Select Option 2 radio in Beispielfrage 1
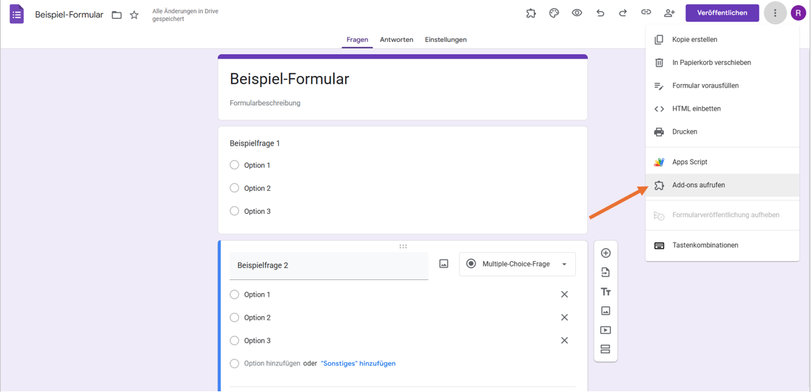The image size is (811, 392). 234,188
